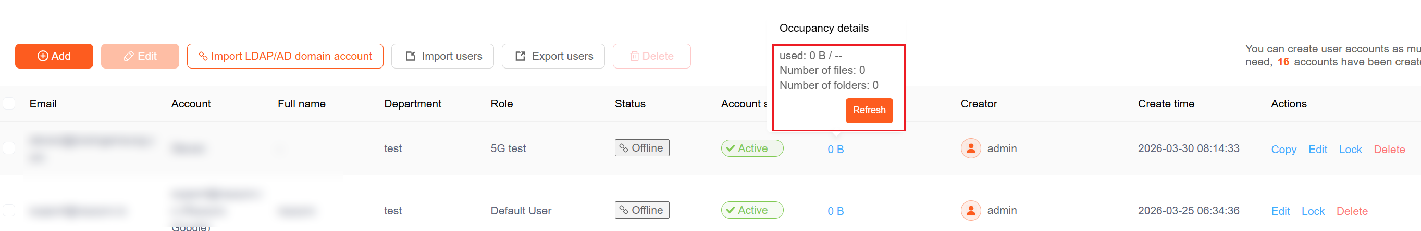Screen dimensions: 1421x231
Task: Click the Active status badge in the 5G test row
Action: click(751, 148)
